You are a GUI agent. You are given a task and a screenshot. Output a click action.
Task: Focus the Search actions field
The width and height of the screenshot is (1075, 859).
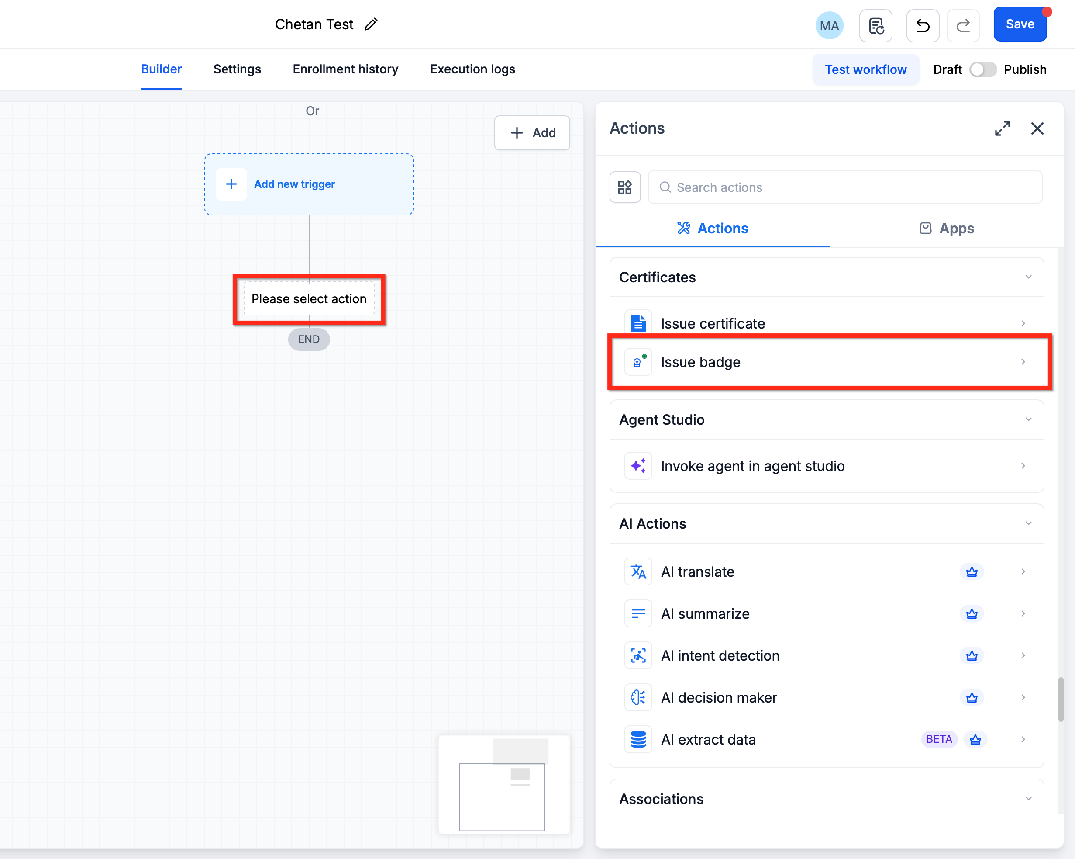[x=844, y=187]
